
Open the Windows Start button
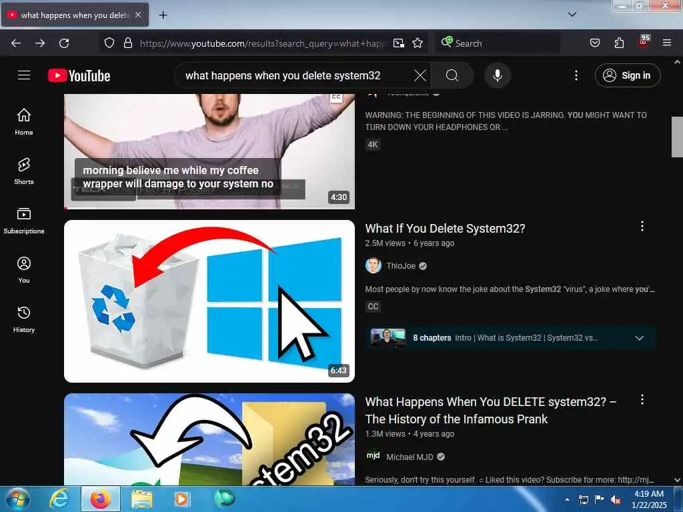(18, 499)
